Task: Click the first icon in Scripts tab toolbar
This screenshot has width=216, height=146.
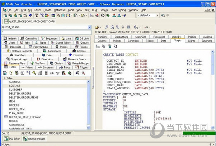Action: (98, 46)
